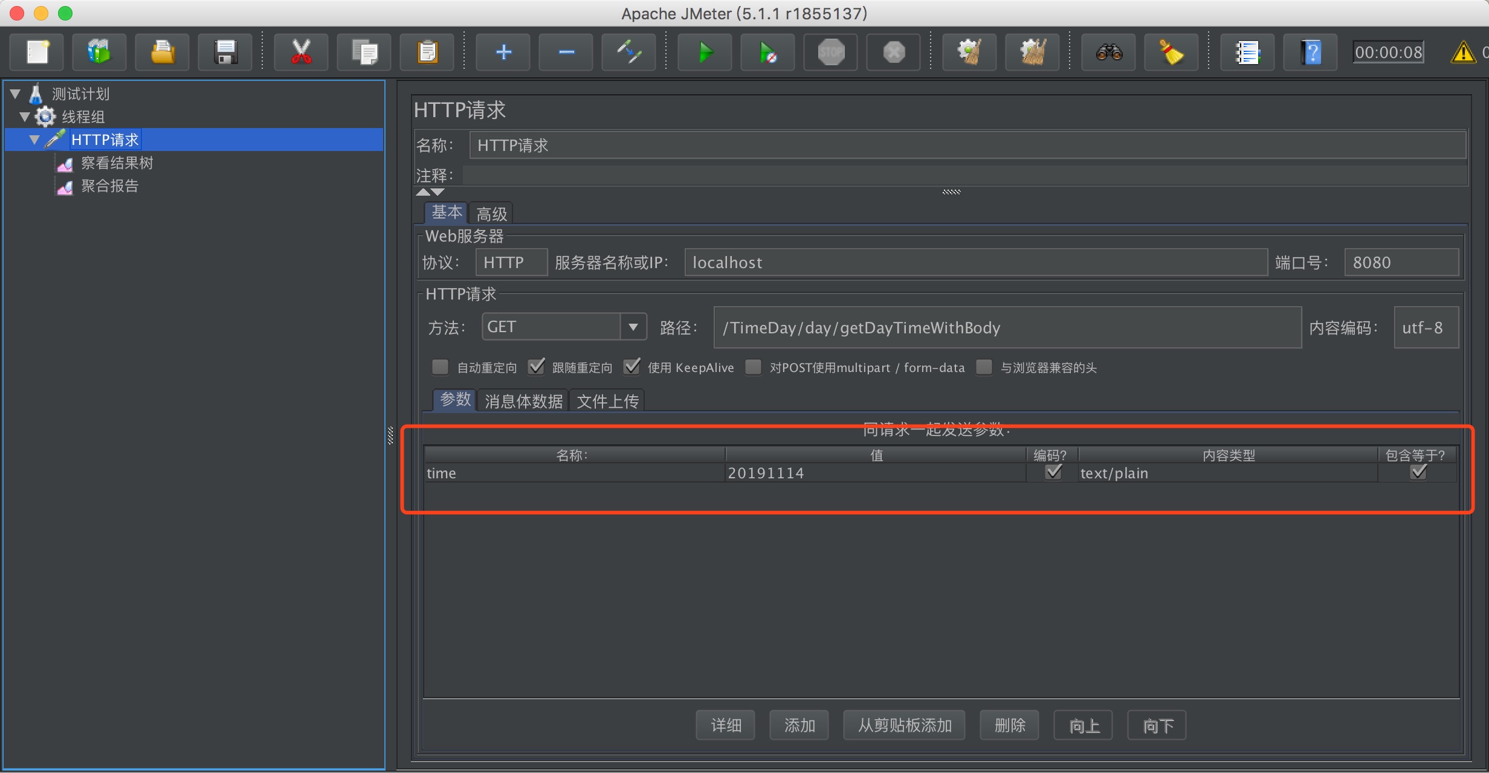Open Help with question mark icon
1489x773 pixels.
click(x=1310, y=52)
